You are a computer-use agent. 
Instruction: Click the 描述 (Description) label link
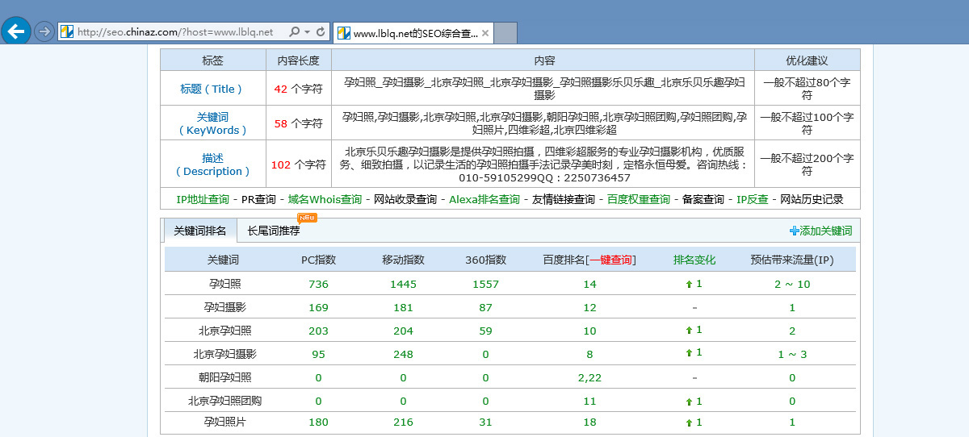point(212,164)
